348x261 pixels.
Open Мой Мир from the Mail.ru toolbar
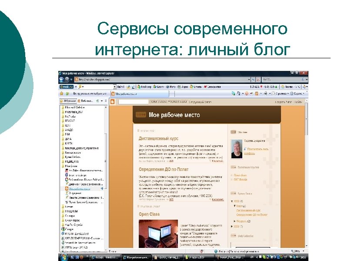coord(140,86)
